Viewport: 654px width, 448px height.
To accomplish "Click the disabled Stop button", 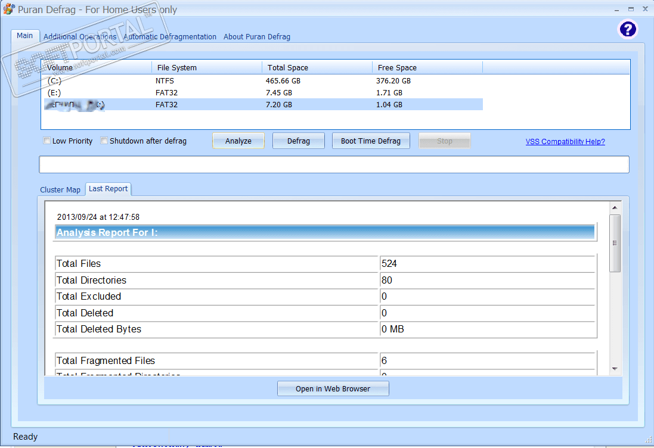I will coord(445,141).
